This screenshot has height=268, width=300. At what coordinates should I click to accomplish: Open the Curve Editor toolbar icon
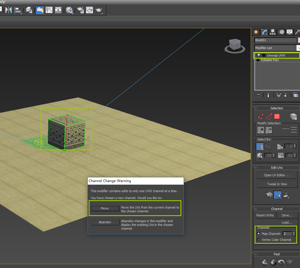coord(49,10)
